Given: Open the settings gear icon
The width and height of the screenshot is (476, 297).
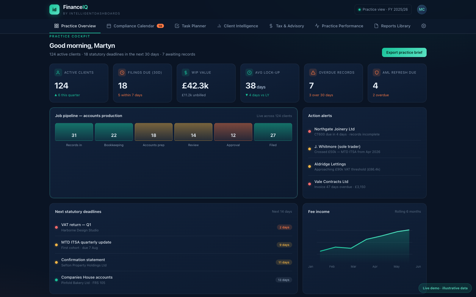Looking at the screenshot, I should [424, 26].
